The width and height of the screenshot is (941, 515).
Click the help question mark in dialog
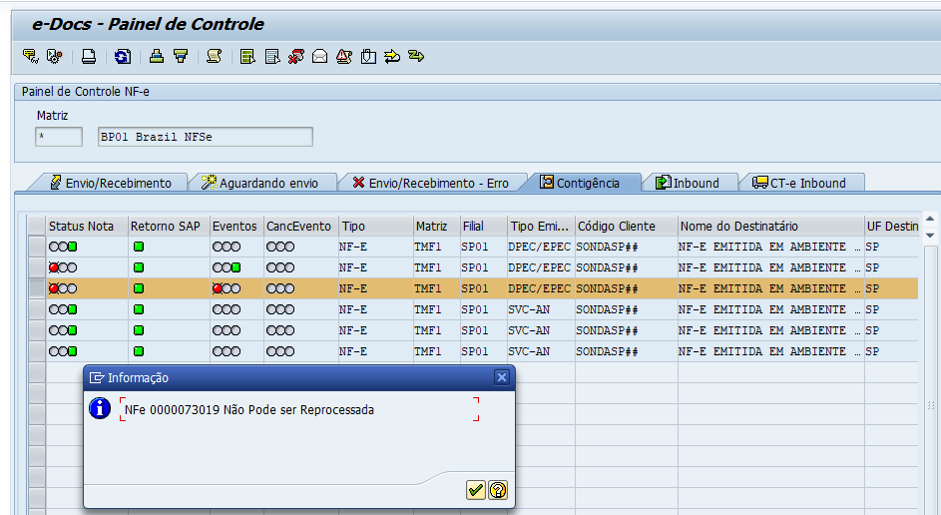(497, 489)
